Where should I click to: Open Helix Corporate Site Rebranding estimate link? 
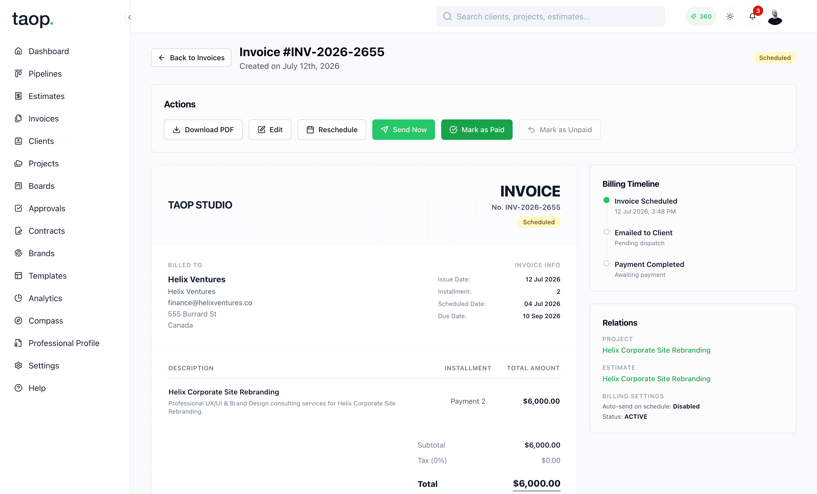click(656, 379)
